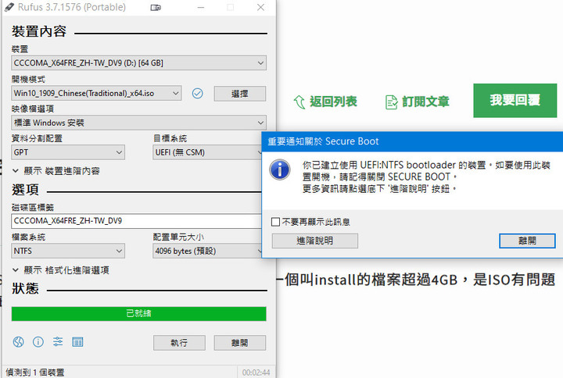The height and width of the screenshot is (378, 563).
Task: Click the Secure Boot dialog message text
Action: click(x=426, y=177)
